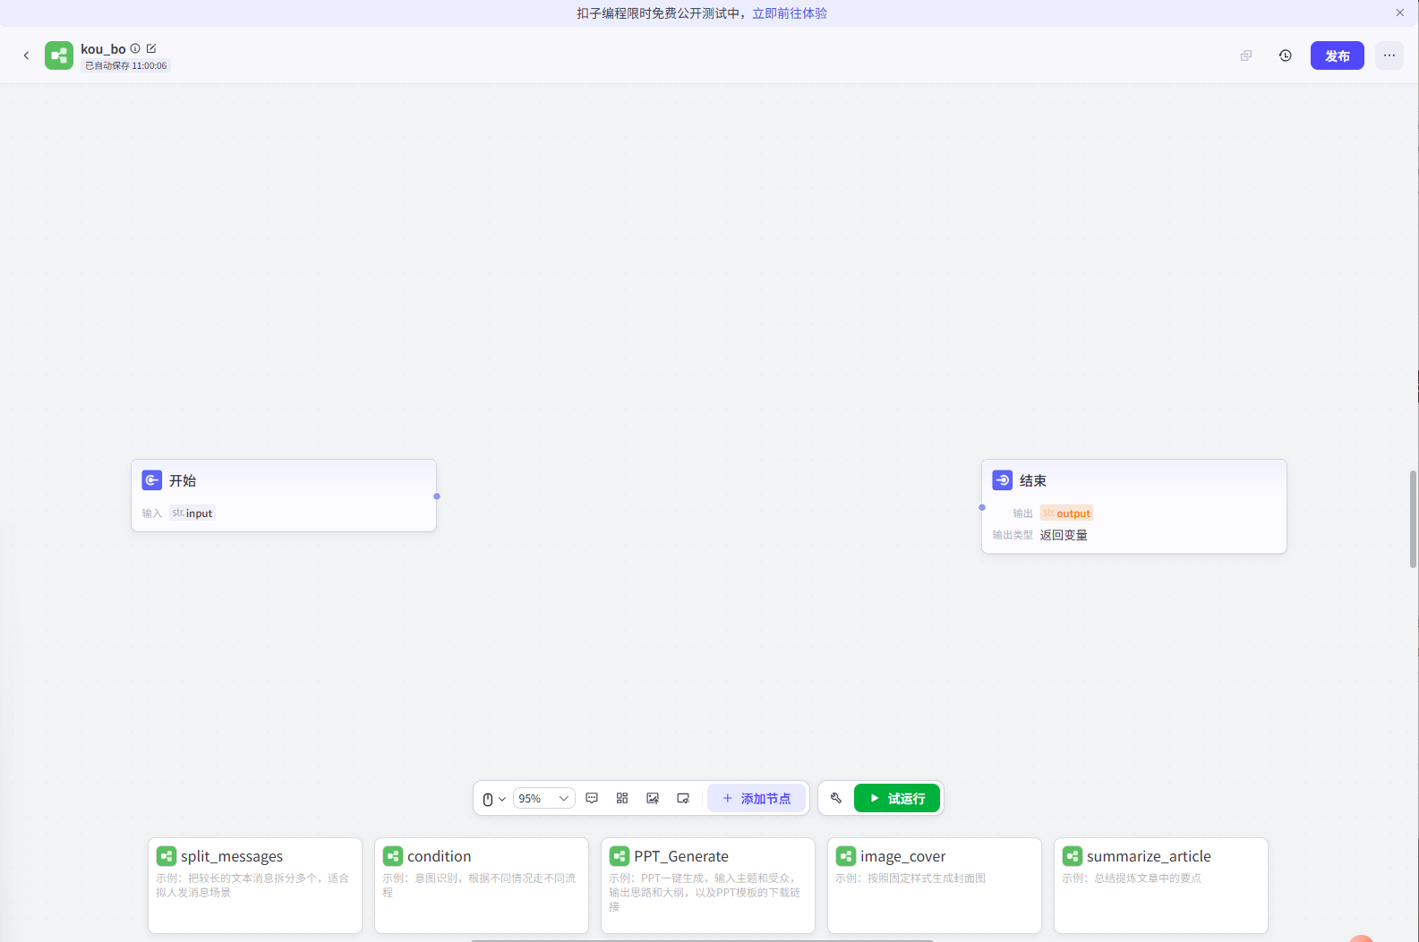Click the auto-layout grid icon
This screenshot has height=942, width=1419.
pos(622,798)
